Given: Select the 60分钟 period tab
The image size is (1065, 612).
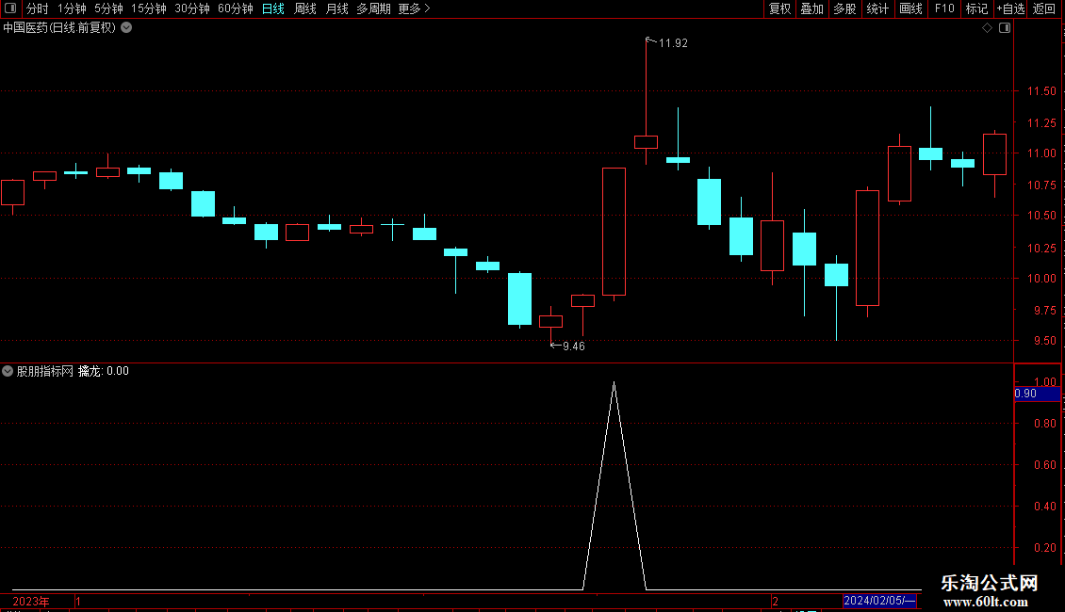Looking at the screenshot, I should click(x=236, y=8).
